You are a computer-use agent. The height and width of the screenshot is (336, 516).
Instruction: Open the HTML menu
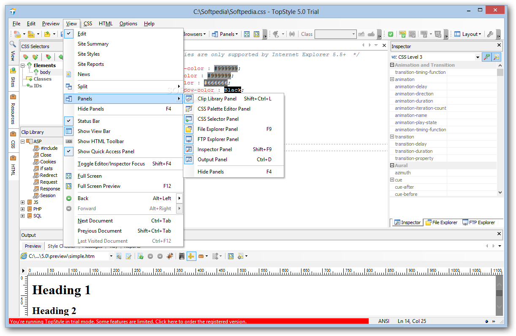(x=106, y=24)
